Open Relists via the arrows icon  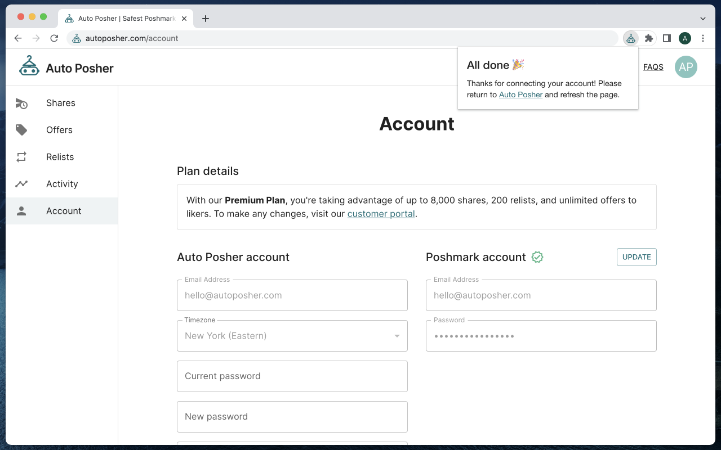(21, 157)
